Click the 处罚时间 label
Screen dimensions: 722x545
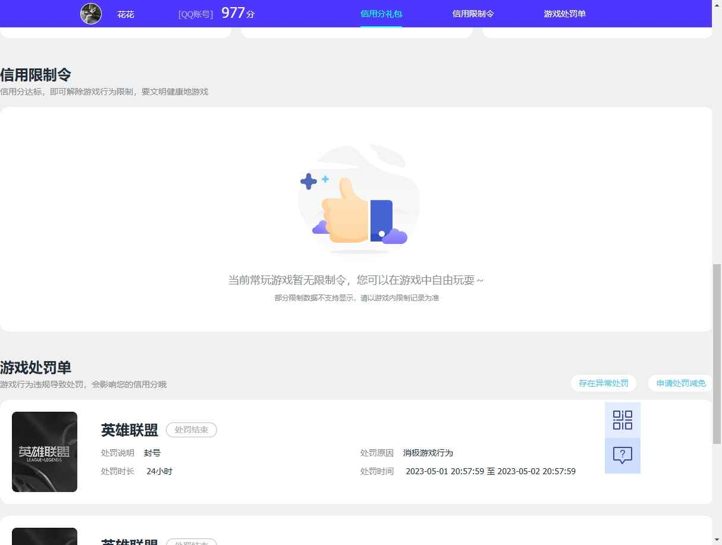pyautogui.click(x=377, y=471)
